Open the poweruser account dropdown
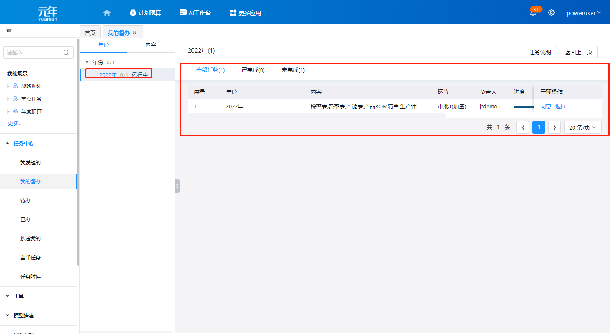 tap(583, 13)
